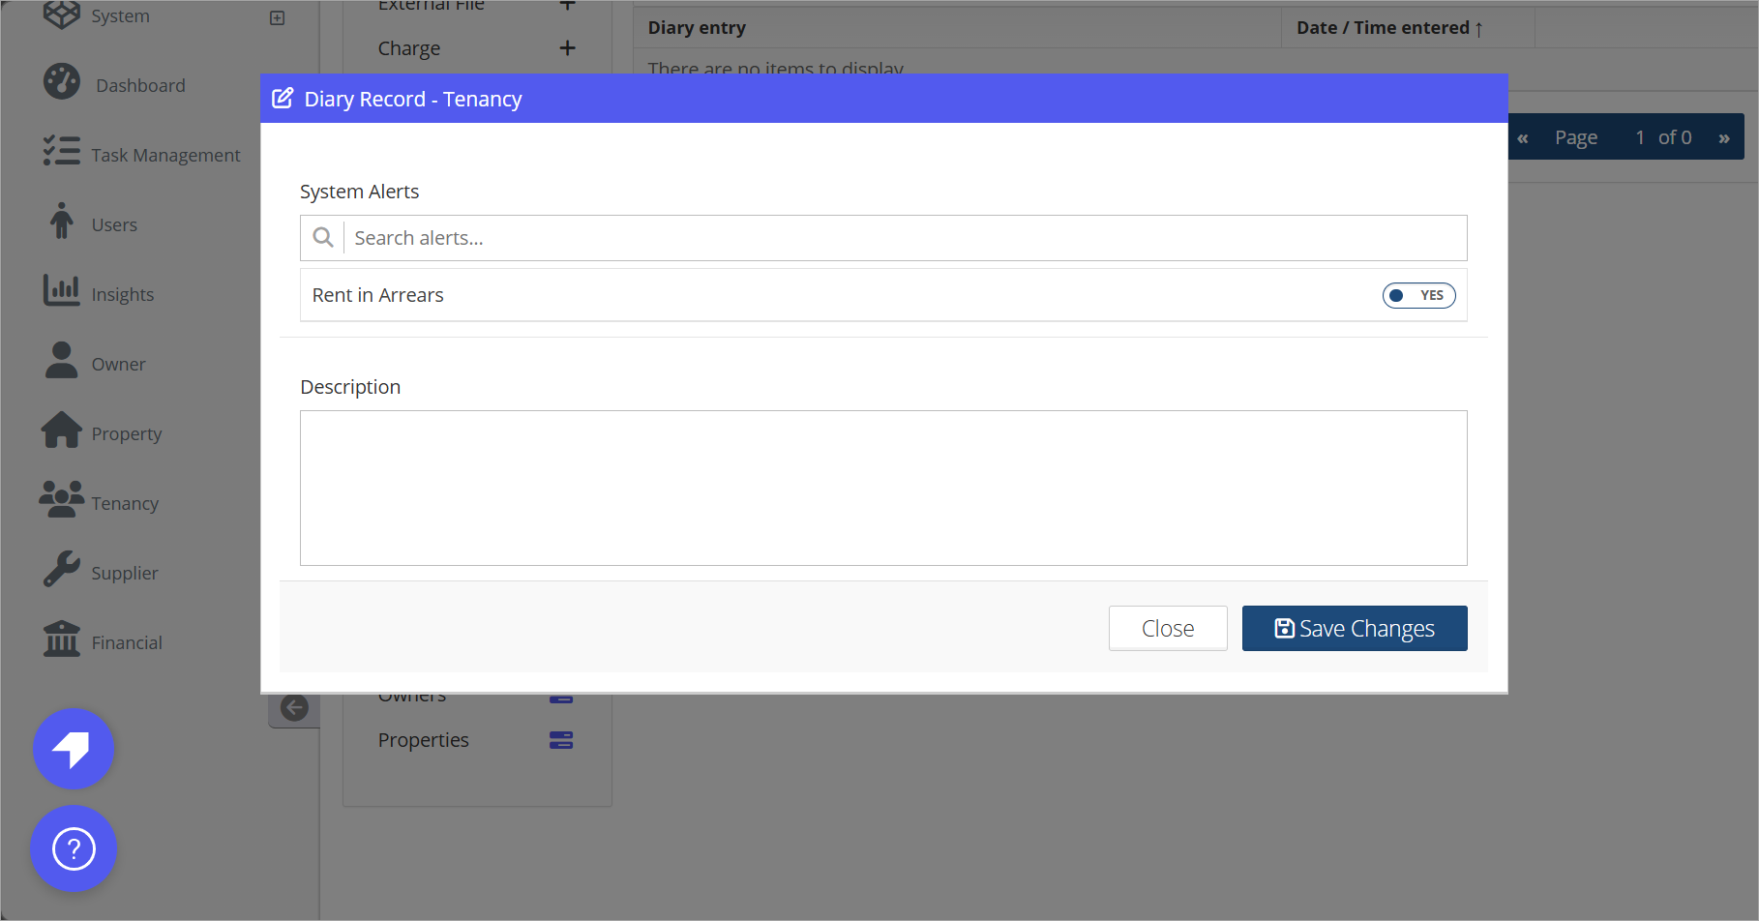Go to next page double chevron
This screenshot has height=921, width=1759.
tap(1724, 137)
